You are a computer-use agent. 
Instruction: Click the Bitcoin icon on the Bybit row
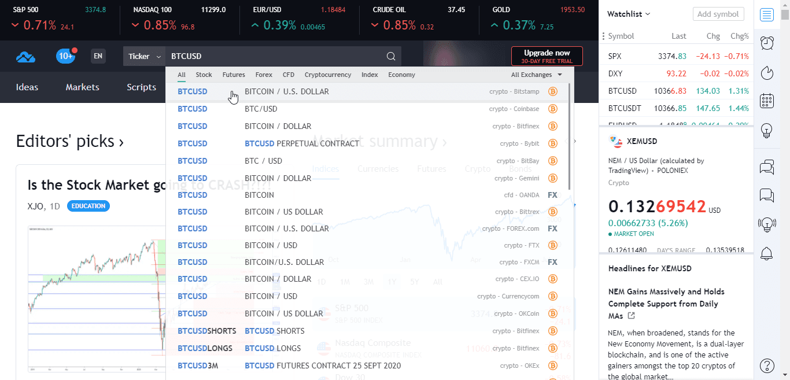coord(552,143)
